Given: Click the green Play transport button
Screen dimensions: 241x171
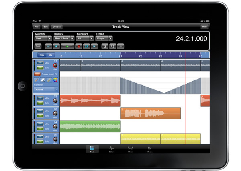Looking at the screenshot, I should click(67, 46).
